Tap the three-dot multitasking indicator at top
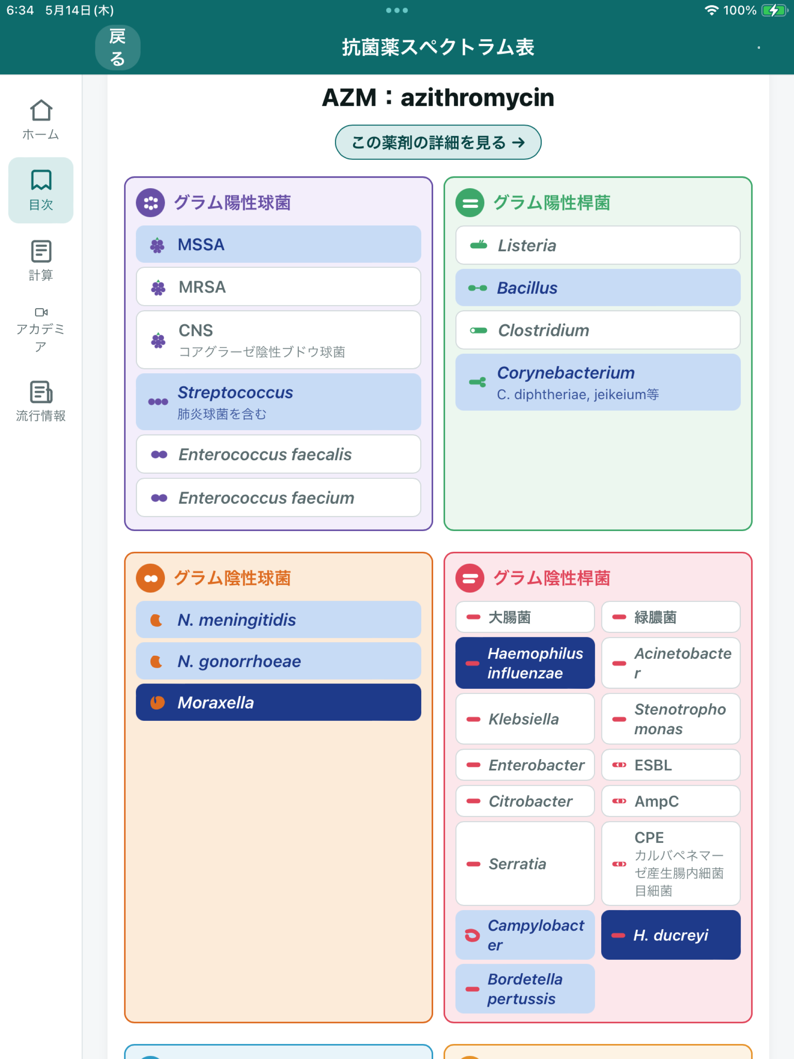This screenshot has width=794, height=1059. click(x=397, y=10)
